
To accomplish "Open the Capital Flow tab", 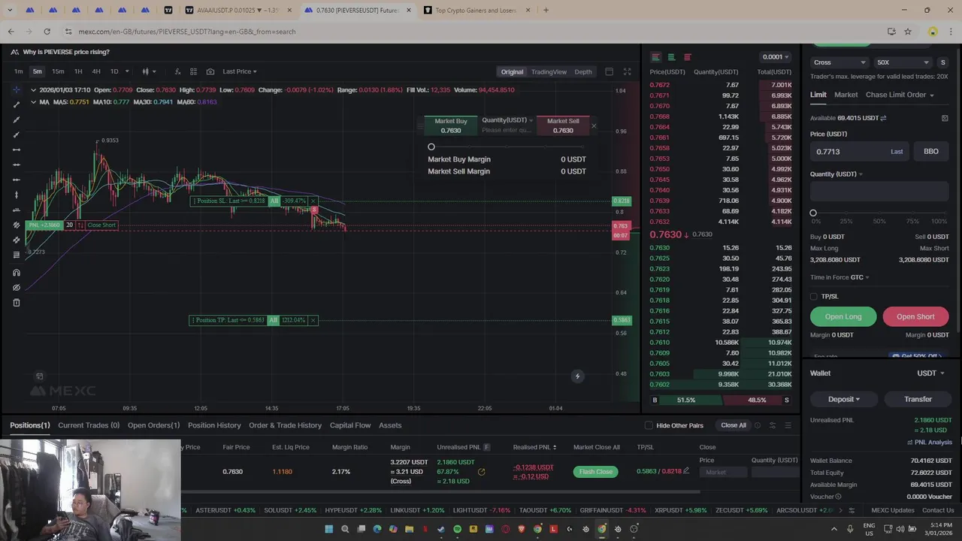I will click(350, 425).
